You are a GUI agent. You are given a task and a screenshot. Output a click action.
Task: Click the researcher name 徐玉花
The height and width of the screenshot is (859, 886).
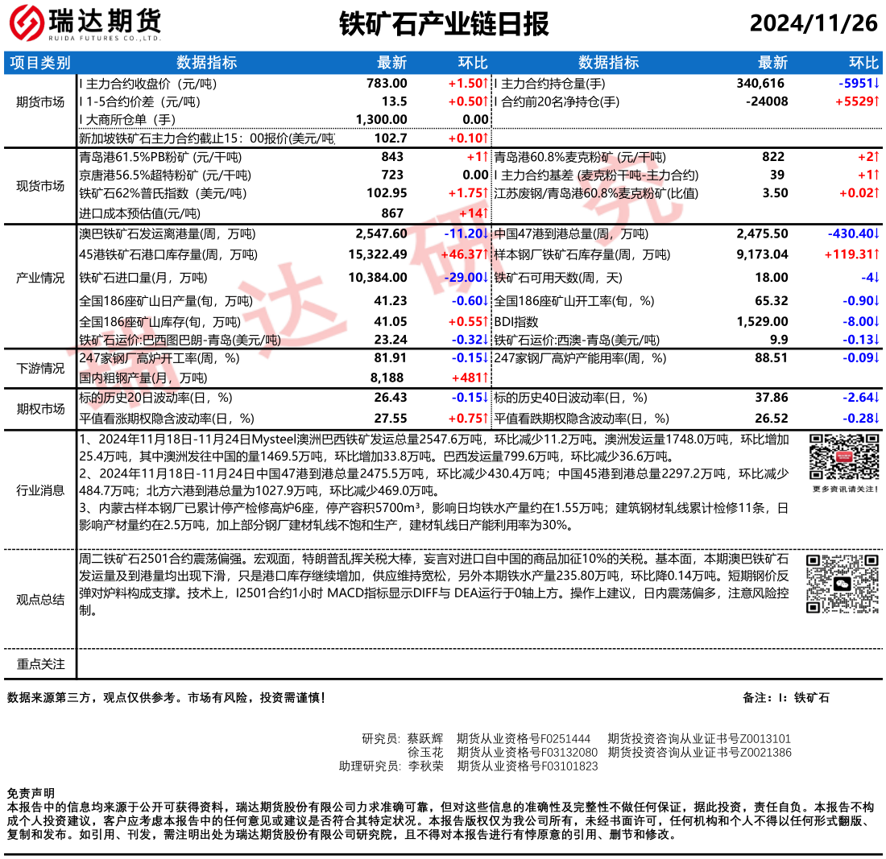tap(425, 752)
